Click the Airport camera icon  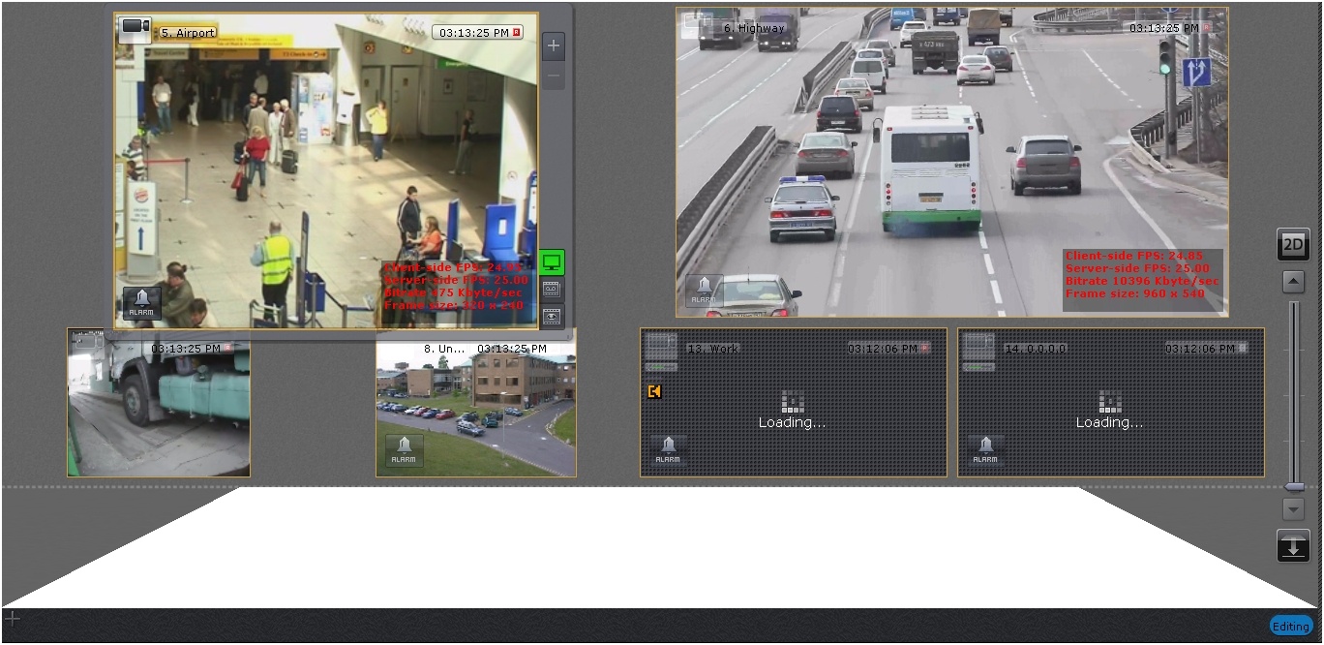(x=135, y=30)
